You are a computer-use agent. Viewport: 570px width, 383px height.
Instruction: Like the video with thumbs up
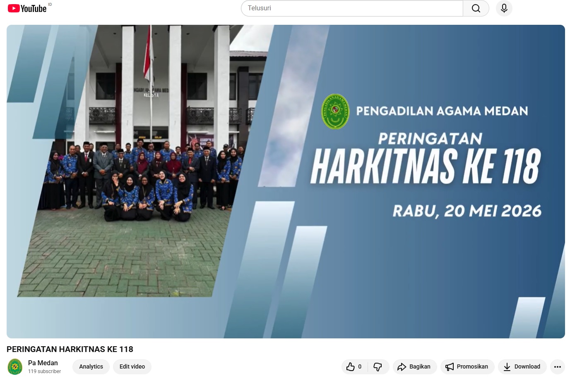click(x=354, y=366)
